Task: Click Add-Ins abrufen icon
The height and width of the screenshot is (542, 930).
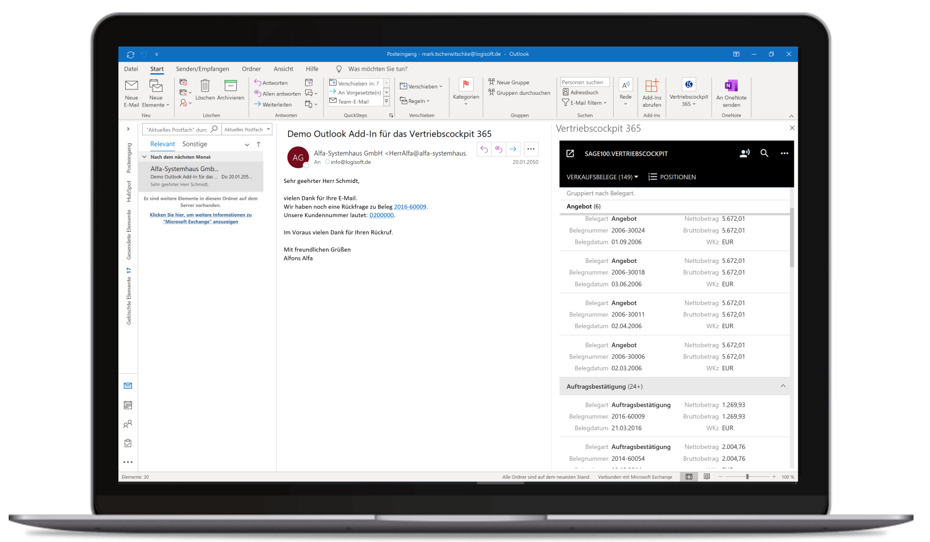Action: 652,86
